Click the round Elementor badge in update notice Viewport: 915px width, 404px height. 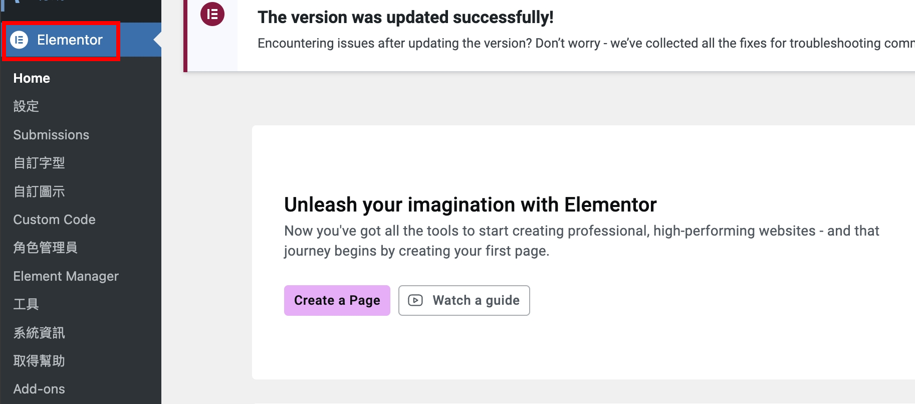212,15
